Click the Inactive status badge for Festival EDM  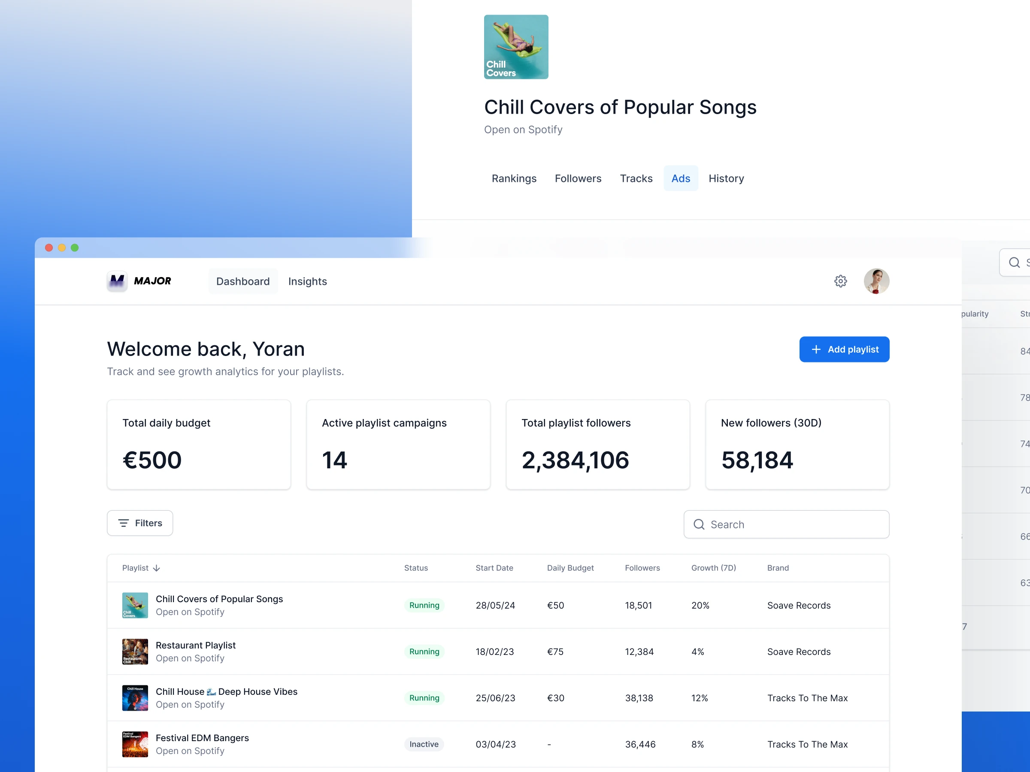point(424,744)
